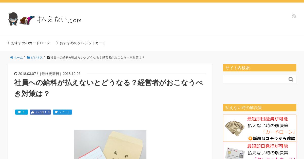Open おすすめのカードローン menu item

pyautogui.click(x=29, y=43)
